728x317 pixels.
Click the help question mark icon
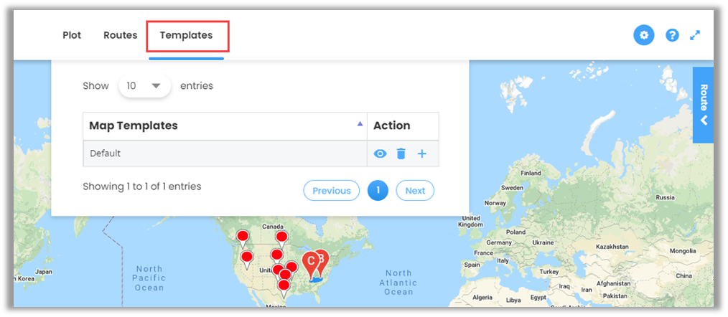672,35
